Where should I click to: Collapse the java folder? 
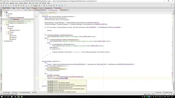[5, 16]
